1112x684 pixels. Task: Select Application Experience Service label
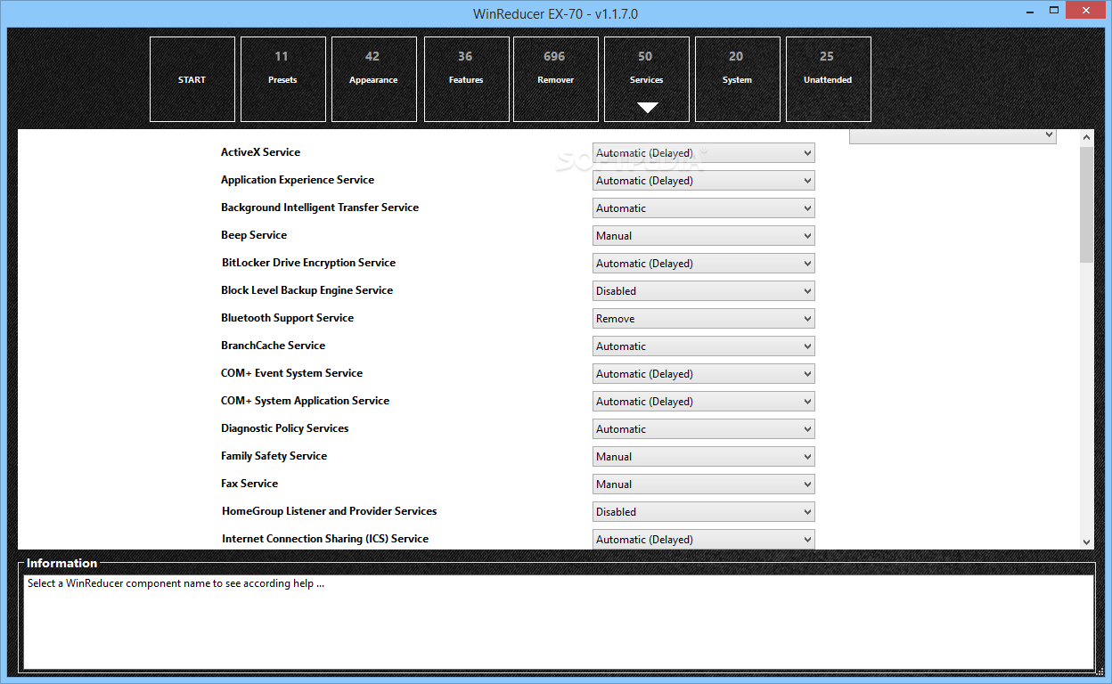298,180
